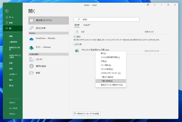This screenshot has height=122, width=182.
Task: Click the Excel file icon for ドキュメント完全性チェック表.xlsx
Action: (x=77, y=51)
